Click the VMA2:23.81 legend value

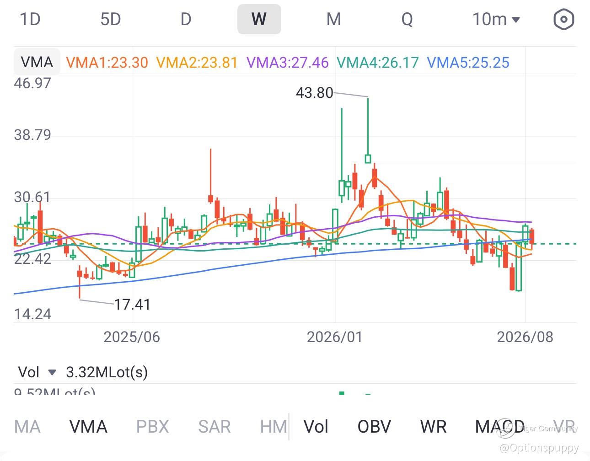coord(197,62)
